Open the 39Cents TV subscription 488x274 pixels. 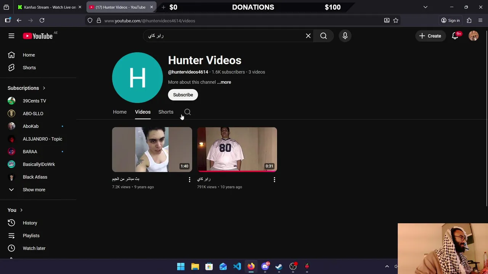tap(38, 101)
